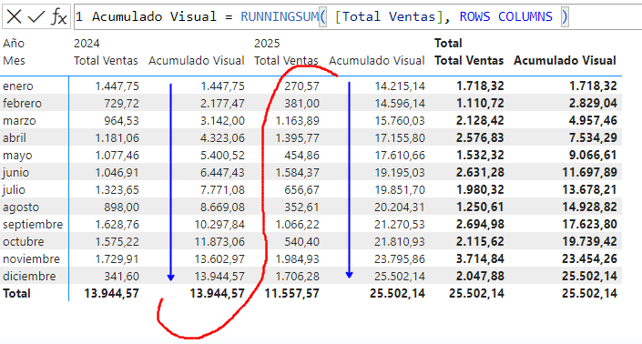The height and width of the screenshot is (344, 642).
Task: Select the diciembre row label
Action: pyautogui.click(x=29, y=276)
